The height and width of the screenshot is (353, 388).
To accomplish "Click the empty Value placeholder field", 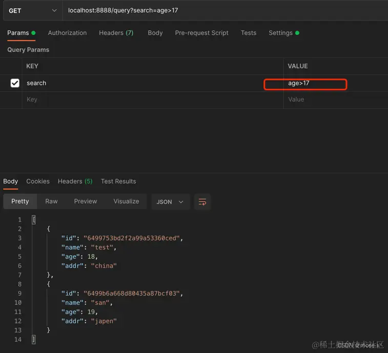I will 335,100.
